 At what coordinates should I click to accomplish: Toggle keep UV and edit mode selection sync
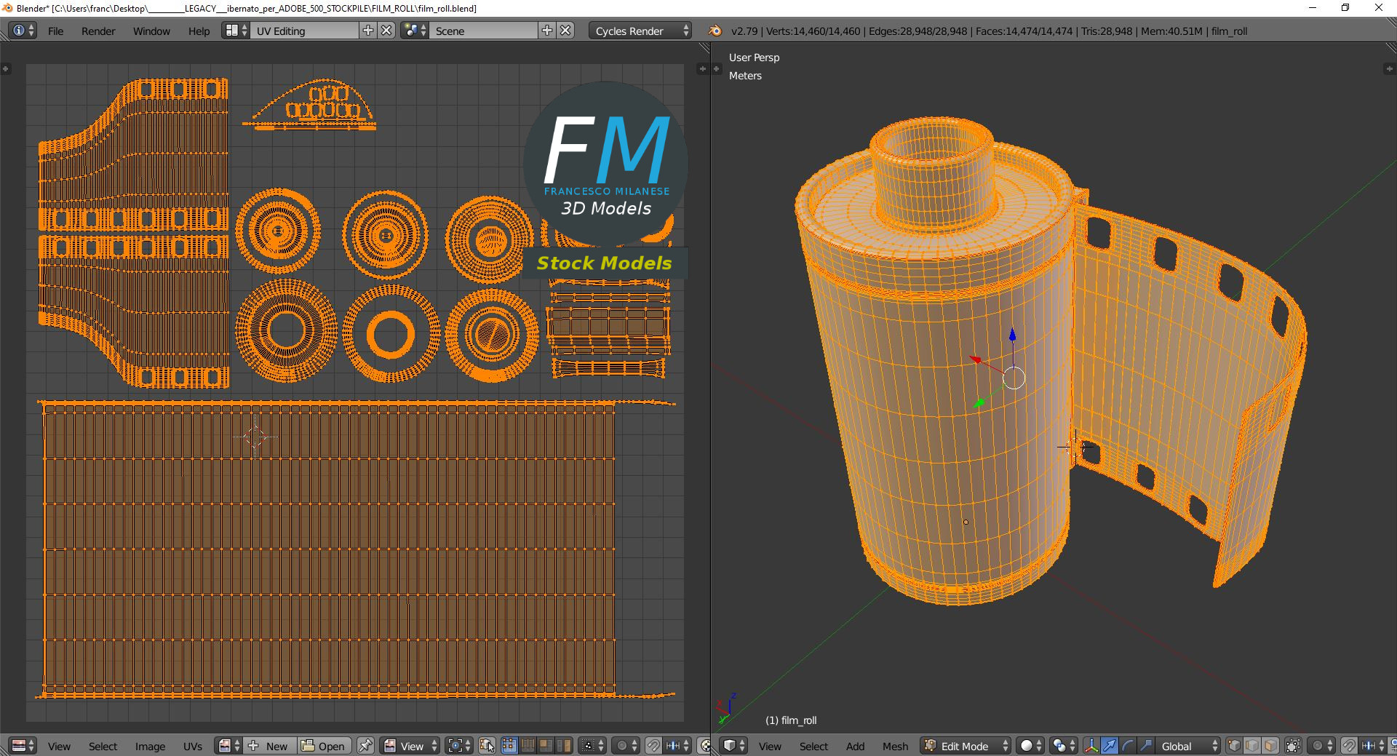(487, 746)
